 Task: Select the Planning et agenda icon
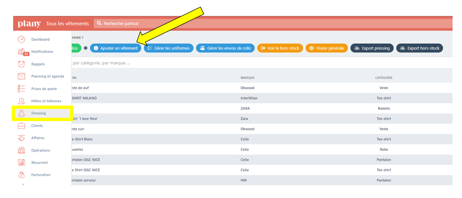pos(21,76)
